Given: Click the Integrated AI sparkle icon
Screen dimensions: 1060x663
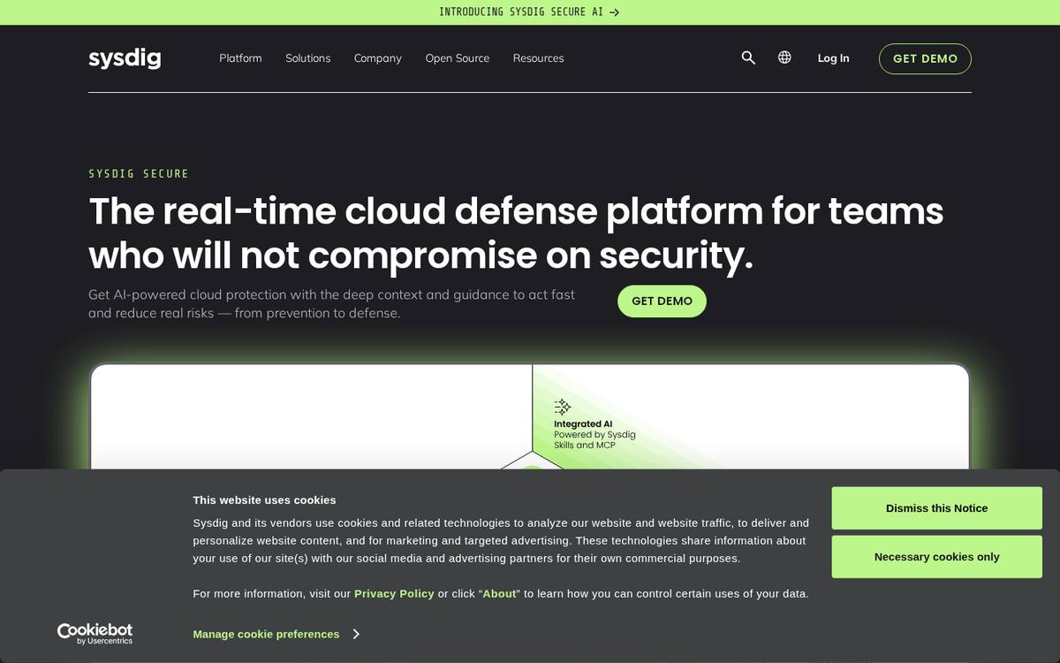Looking at the screenshot, I should (562, 407).
